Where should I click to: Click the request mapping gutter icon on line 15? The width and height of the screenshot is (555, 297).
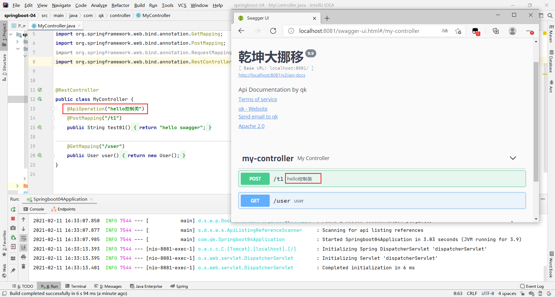(40, 127)
